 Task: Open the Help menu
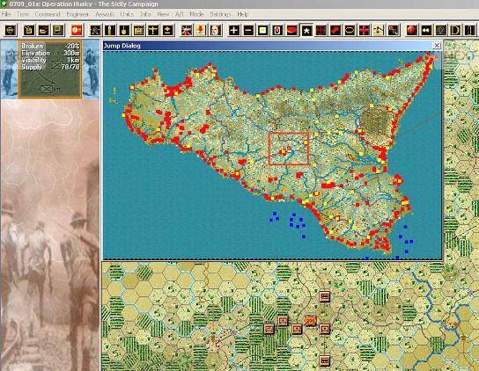(242, 14)
